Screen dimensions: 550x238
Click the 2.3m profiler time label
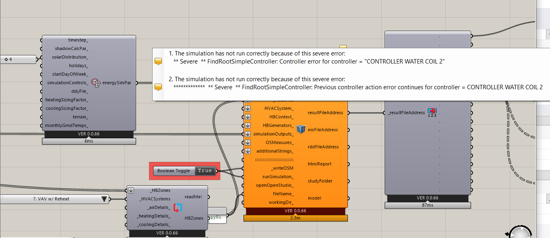(x=296, y=218)
